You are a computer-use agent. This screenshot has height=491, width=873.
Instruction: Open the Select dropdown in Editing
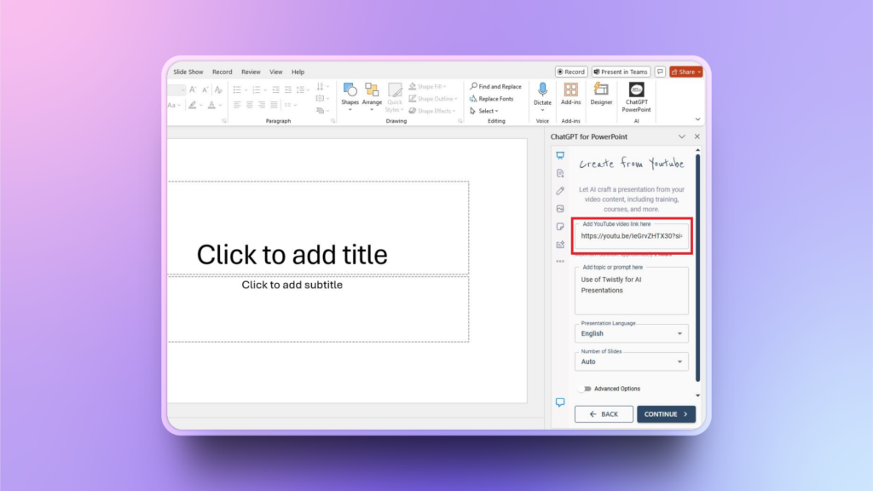[x=484, y=111]
